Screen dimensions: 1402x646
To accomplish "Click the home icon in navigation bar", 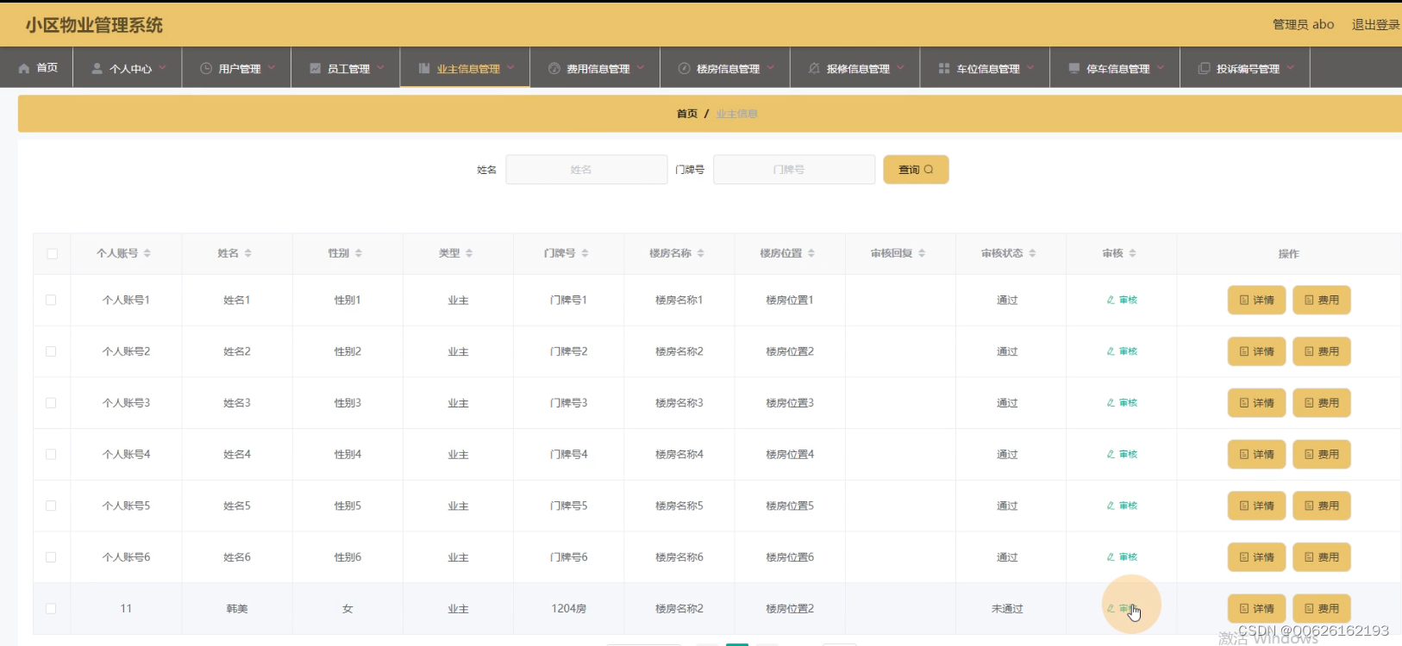I will [24, 68].
